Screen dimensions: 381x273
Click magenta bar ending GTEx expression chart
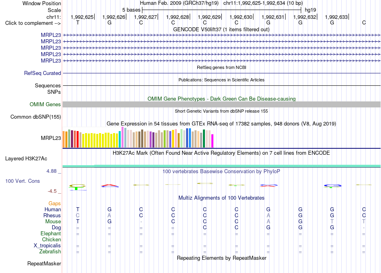tap(213, 141)
